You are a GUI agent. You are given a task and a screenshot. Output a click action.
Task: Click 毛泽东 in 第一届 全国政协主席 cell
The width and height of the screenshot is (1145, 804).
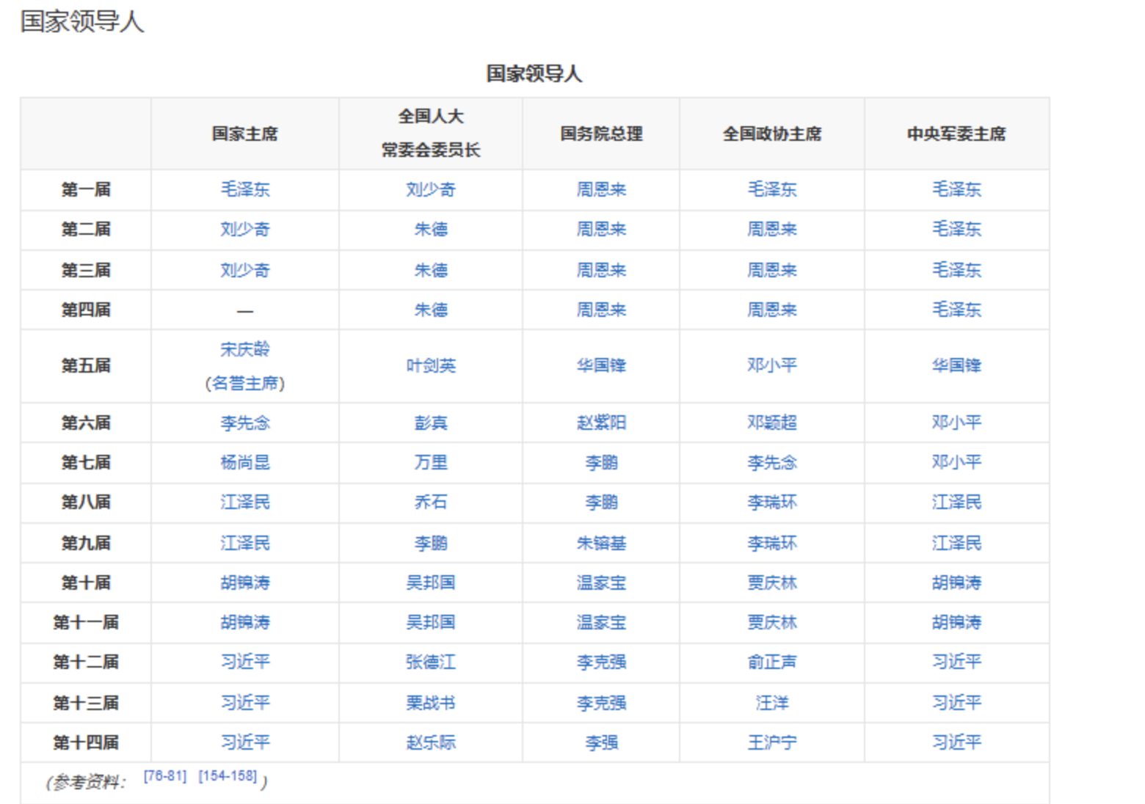(772, 189)
